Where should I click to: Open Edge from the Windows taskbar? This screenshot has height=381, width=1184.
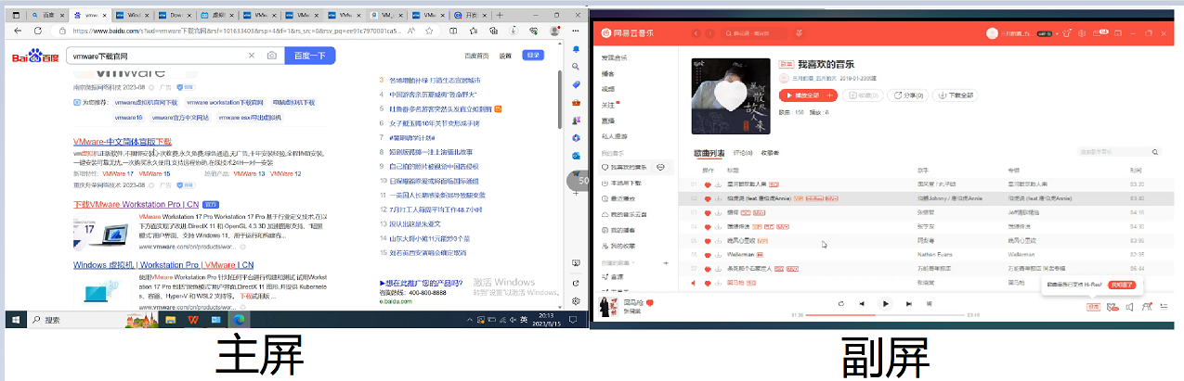[x=237, y=319]
